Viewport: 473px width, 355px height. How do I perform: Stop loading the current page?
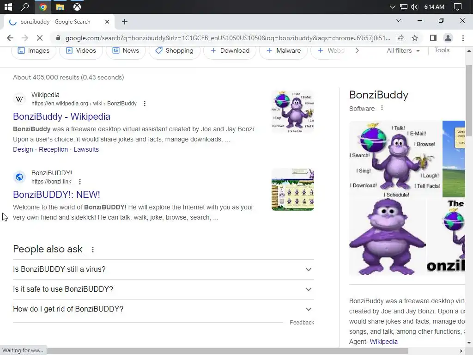(40, 38)
